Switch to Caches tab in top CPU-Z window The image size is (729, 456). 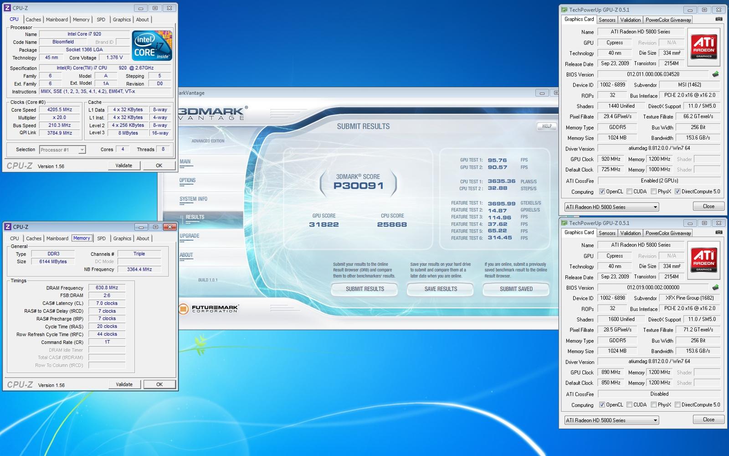pos(33,20)
